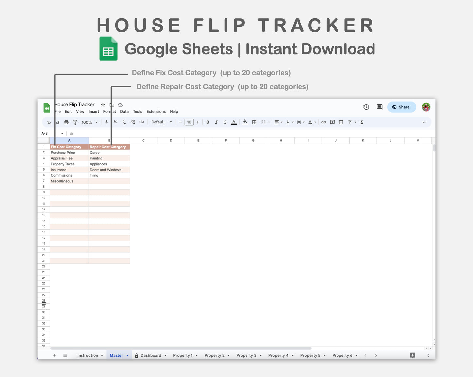Switch to the Dashboard tab
This screenshot has height=377, width=473.
coord(151,355)
